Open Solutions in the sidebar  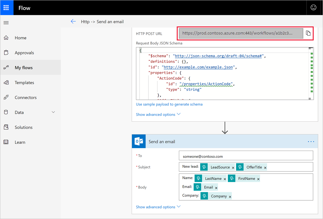(30, 127)
